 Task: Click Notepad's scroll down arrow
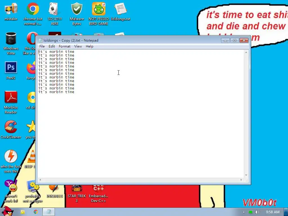[246, 175]
